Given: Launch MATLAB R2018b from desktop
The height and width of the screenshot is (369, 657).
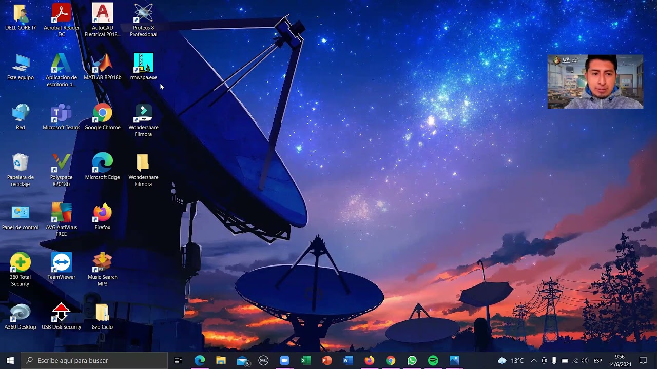Looking at the screenshot, I should pos(102,67).
